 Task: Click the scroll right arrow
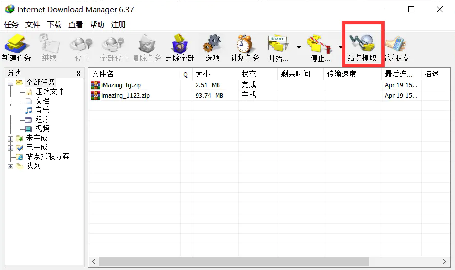(444, 261)
